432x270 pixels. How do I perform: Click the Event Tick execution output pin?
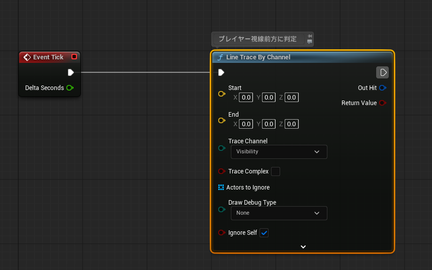tap(71, 72)
